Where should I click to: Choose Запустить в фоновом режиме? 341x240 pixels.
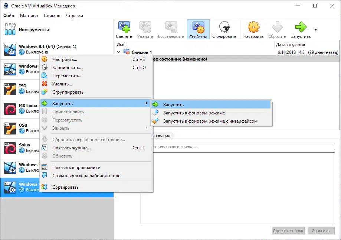coord(211,113)
